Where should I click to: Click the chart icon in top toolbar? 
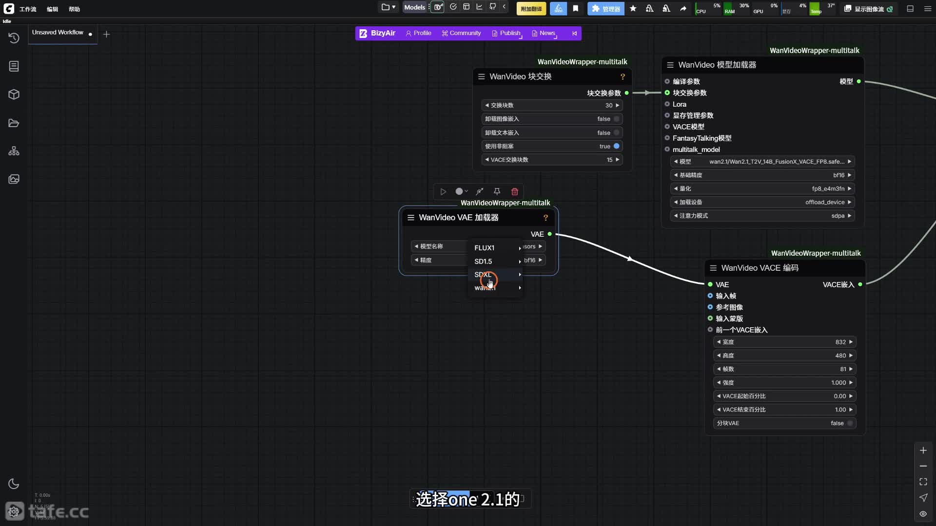479,7
